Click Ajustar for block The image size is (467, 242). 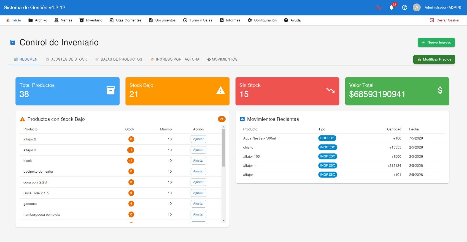coord(198,161)
